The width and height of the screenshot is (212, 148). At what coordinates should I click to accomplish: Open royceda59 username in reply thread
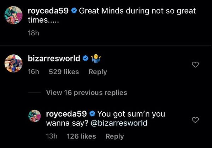pyautogui.click(x=66, y=114)
